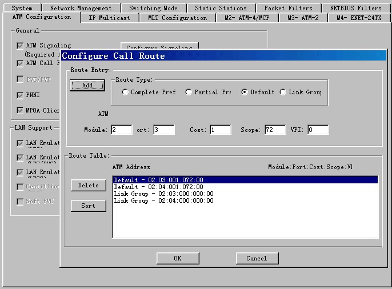
Task: Click the Add route entry button
Action: tap(87, 85)
